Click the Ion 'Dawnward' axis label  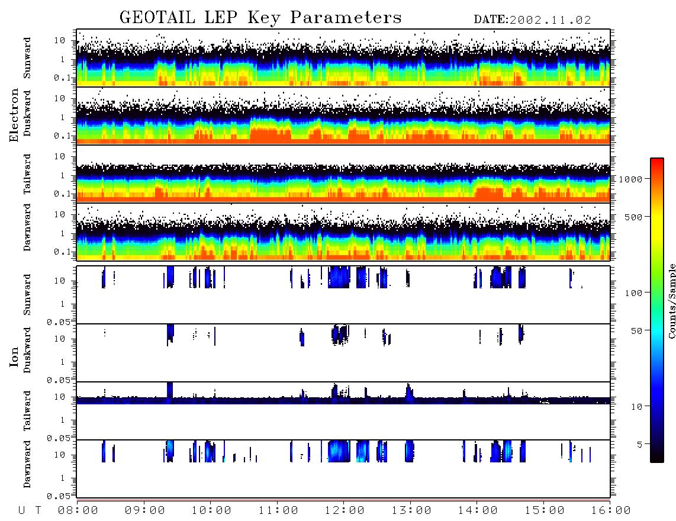[27, 464]
